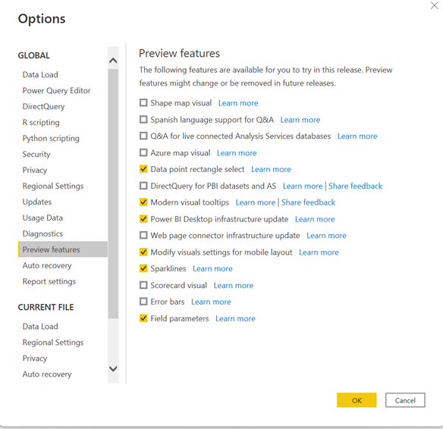Open Learn more for Modify visuals settings
The height and width of the screenshot is (429, 443).
[x=319, y=252]
